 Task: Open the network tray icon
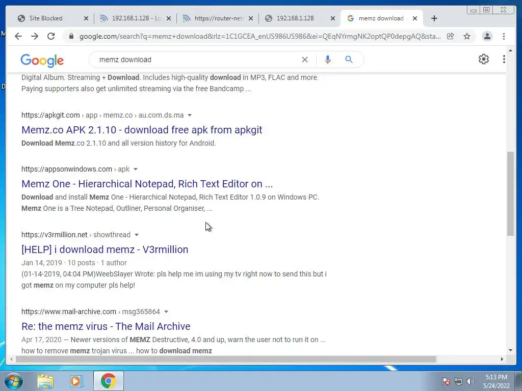[458, 381]
